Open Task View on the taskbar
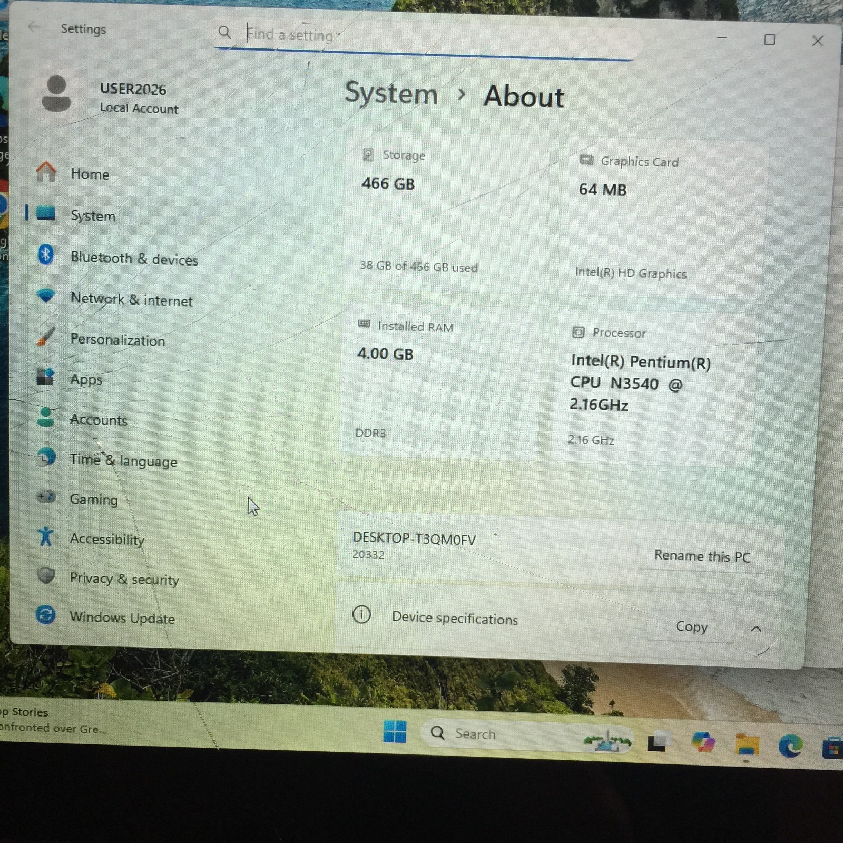The image size is (843, 843). pyautogui.click(x=658, y=742)
